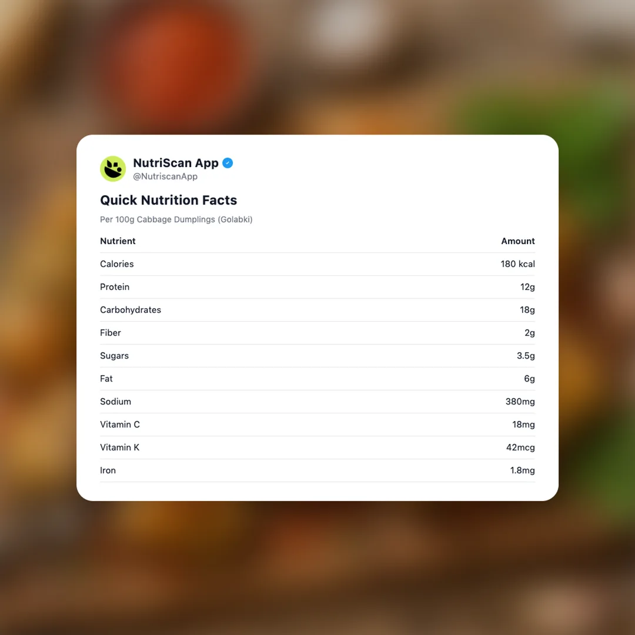
Task: Click the Per 100g Cabbage Dumplings subtitle
Action: click(x=176, y=219)
